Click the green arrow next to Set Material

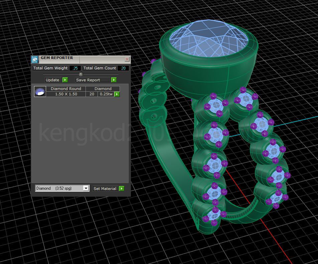coord(122,188)
